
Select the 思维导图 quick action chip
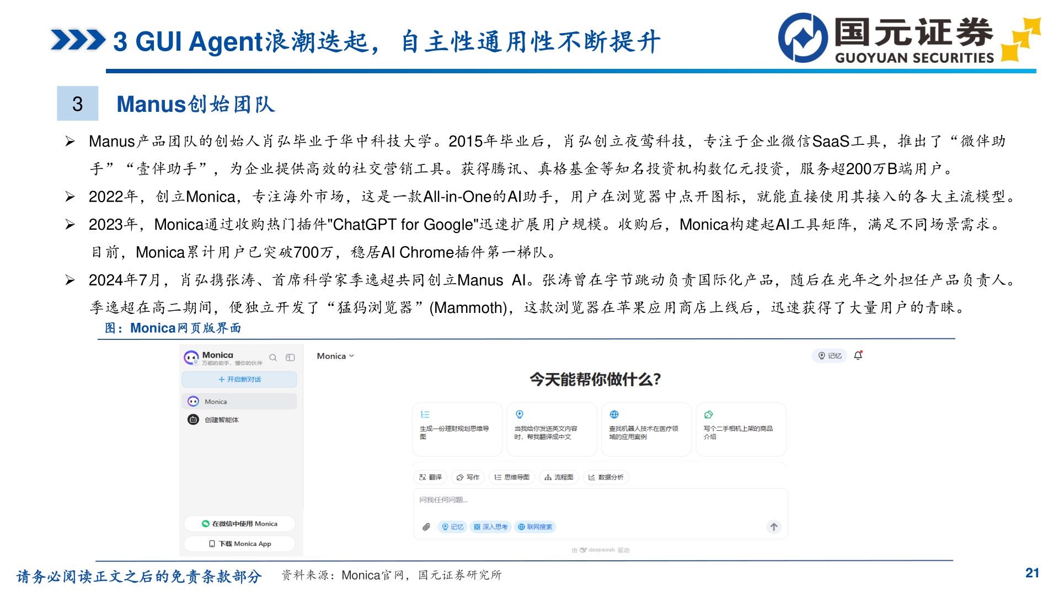512,477
